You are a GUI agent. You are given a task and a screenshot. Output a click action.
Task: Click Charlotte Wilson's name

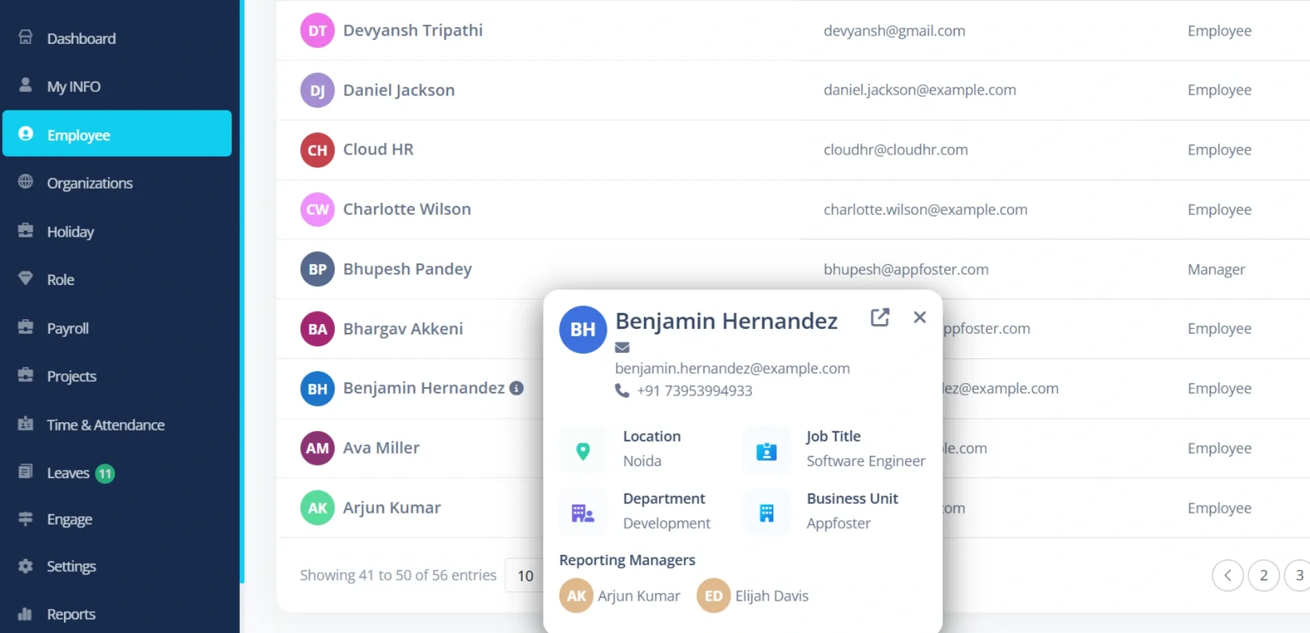[407, 209]
